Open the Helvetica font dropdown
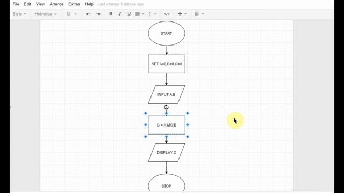 tap(45, 14)
